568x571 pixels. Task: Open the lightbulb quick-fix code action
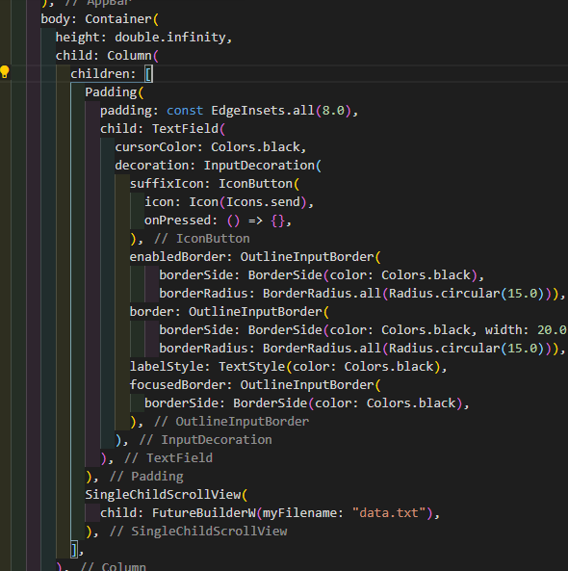pos(5,72)
